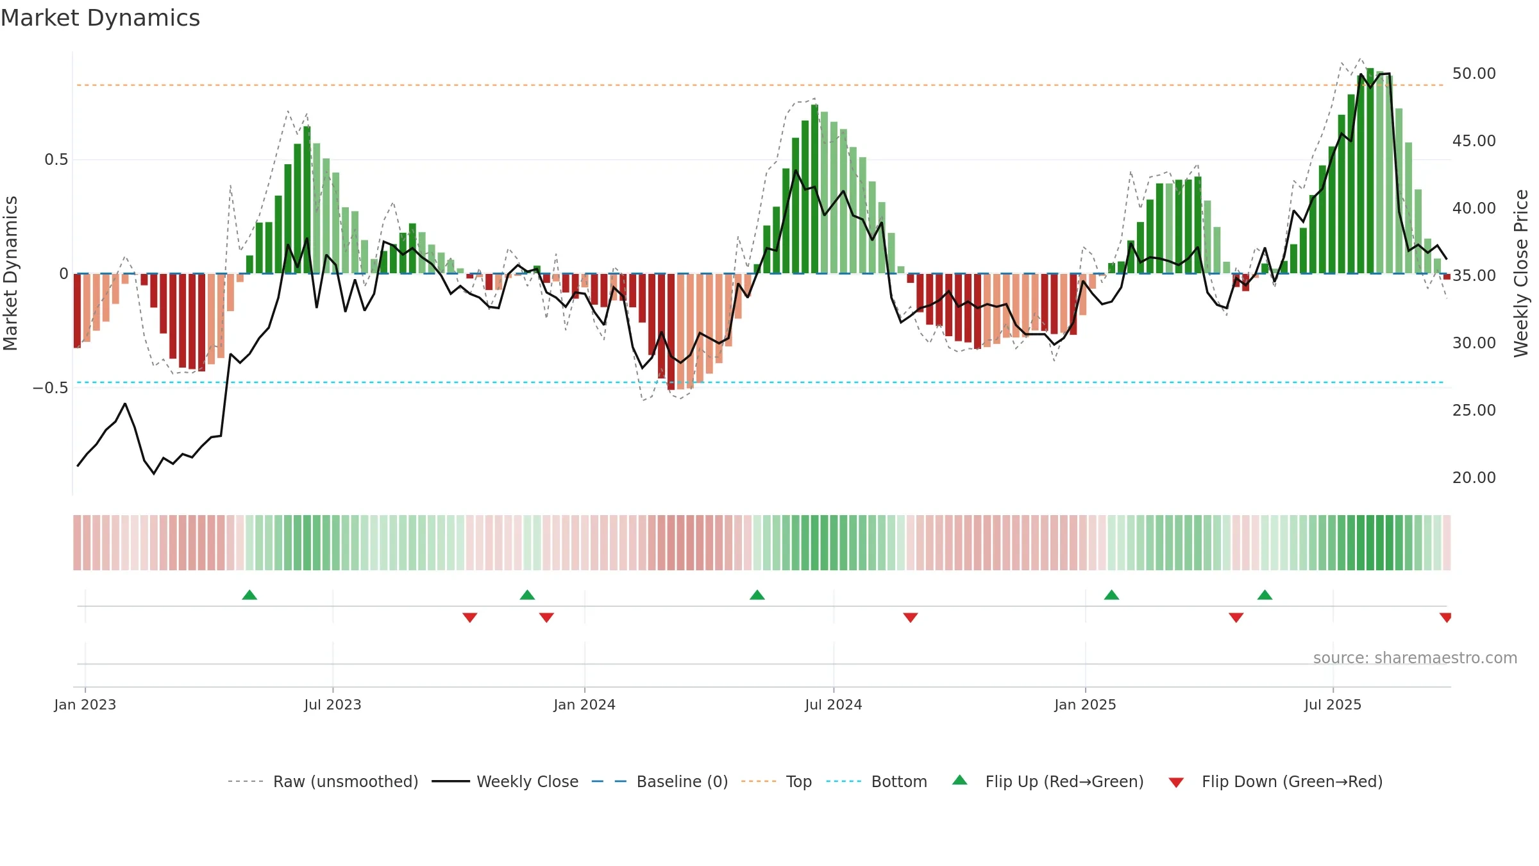1539x866 pixels.
Task: Click the first green flip-up marker after Jan 2023
Action: (x=249, y=595)
